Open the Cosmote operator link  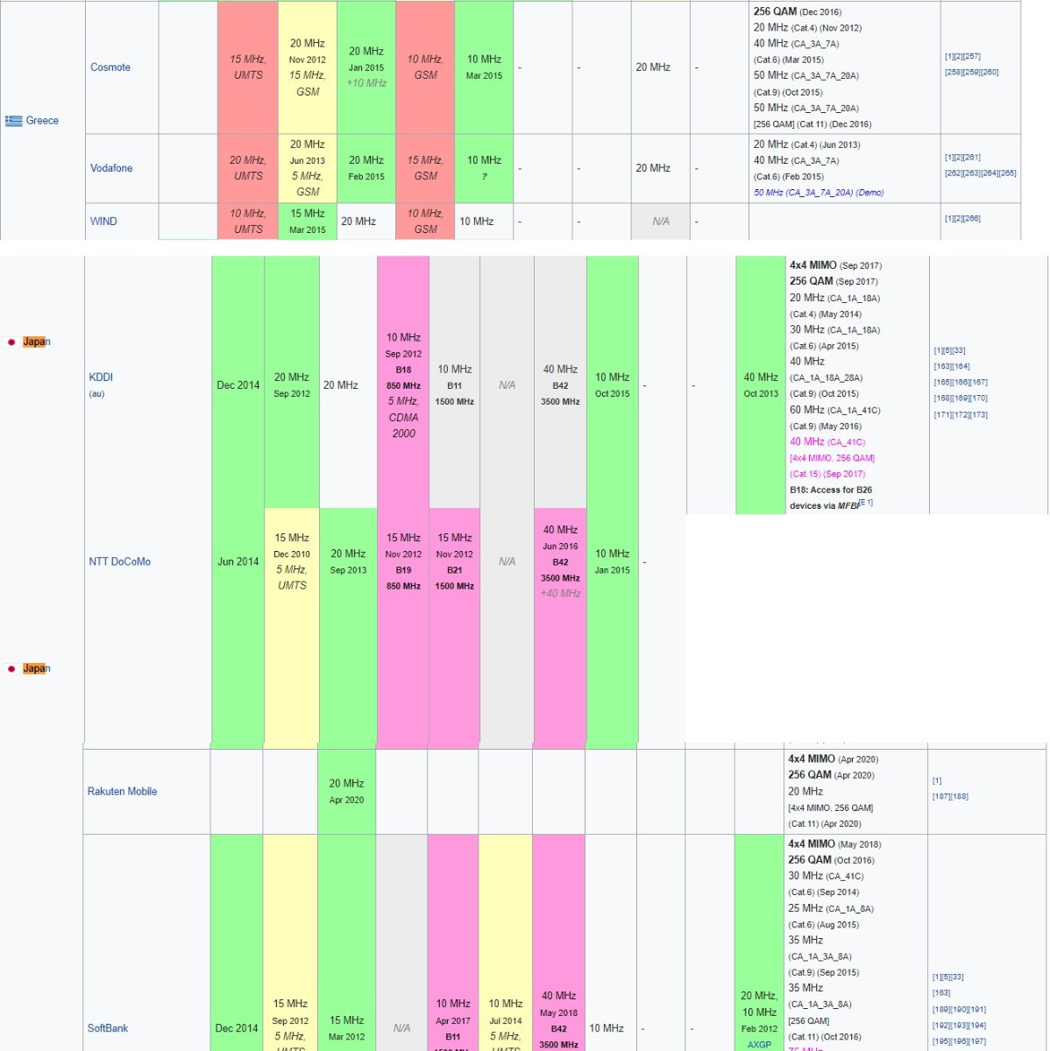click(110, 67)
